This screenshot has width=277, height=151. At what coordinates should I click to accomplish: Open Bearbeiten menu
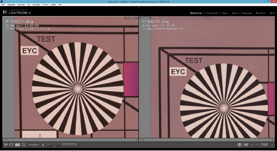tap(11, 5)
